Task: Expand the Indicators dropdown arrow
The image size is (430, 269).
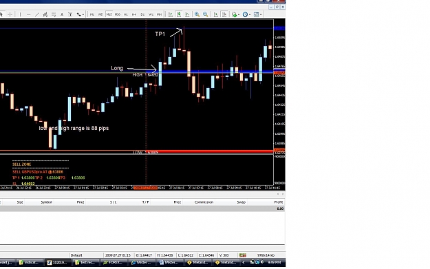Action: click(x=239, y=14)
